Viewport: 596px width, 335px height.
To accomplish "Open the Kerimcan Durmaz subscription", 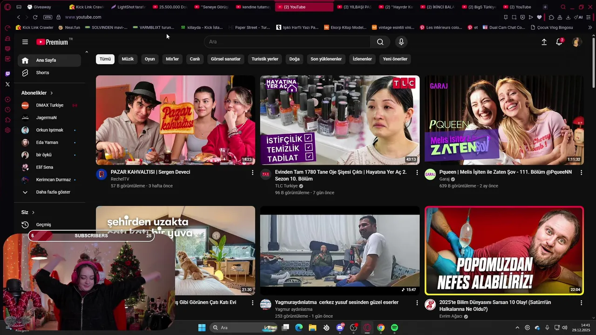I will (x=50, y=180).
